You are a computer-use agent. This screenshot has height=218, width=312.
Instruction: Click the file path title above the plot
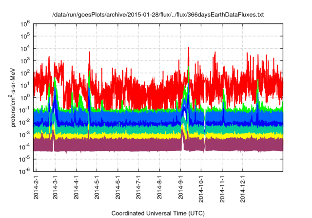(158, 15)
